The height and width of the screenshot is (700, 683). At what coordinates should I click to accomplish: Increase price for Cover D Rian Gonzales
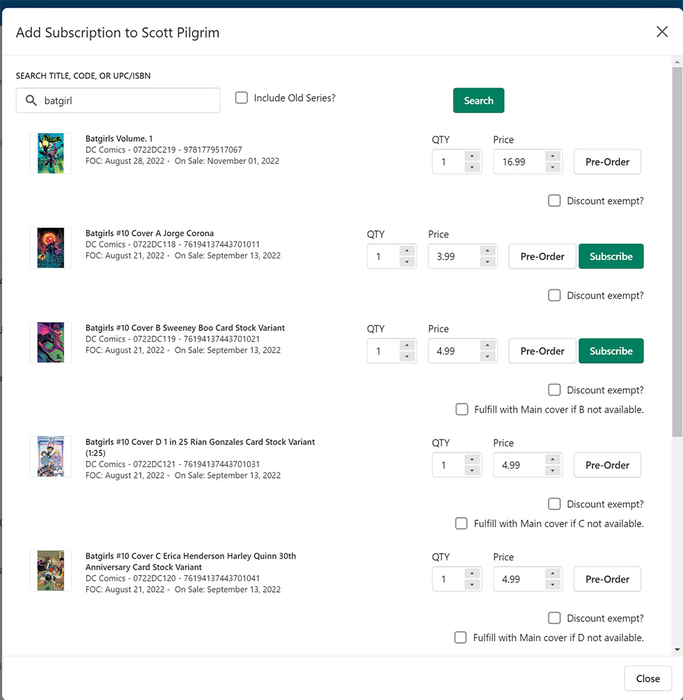[x=553, y=459]
